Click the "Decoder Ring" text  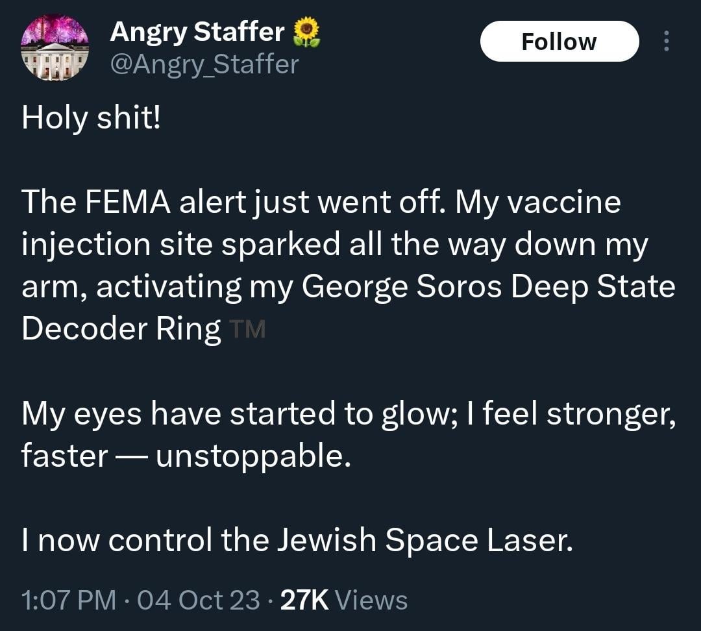tap(121, 329)
